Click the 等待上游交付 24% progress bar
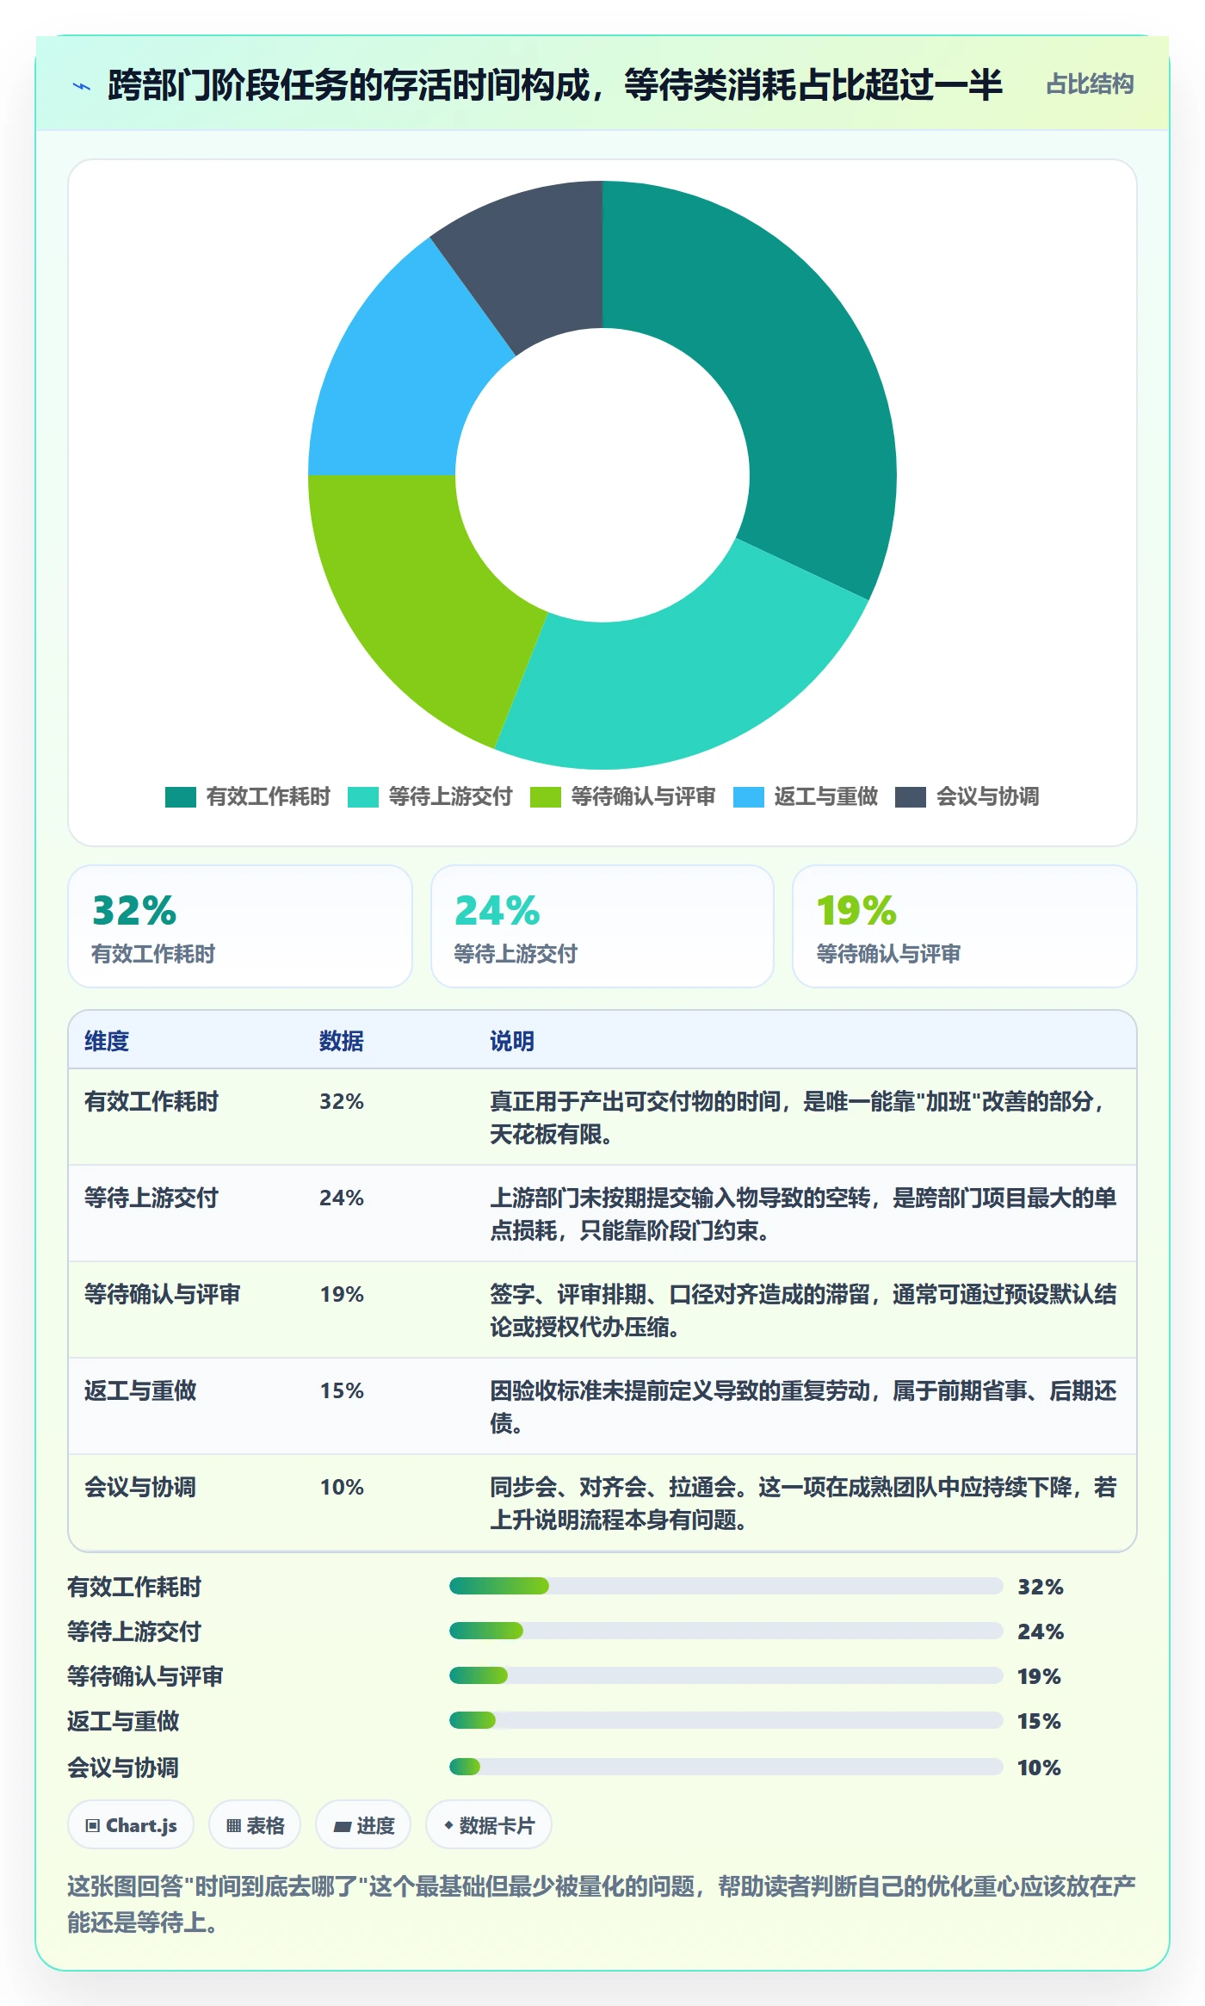 (x=726, y=1631)
